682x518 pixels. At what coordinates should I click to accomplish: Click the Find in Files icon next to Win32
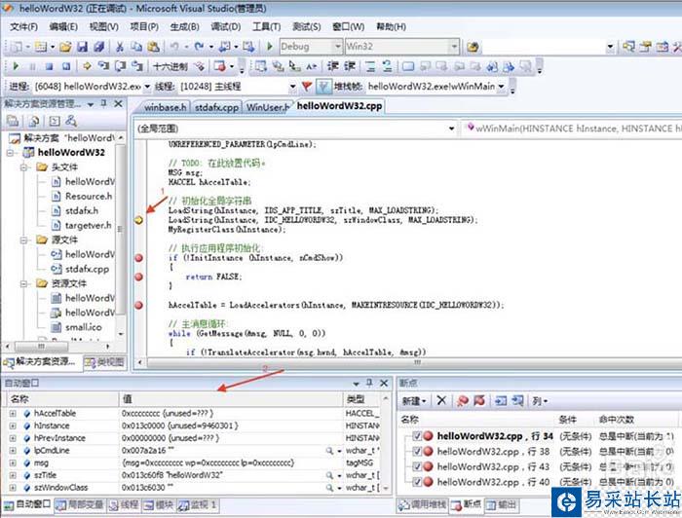[473, 47]
